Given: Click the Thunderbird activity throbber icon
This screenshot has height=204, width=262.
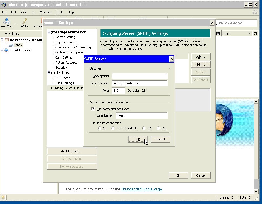Looking at the screenshot, I should click(255, 12).
